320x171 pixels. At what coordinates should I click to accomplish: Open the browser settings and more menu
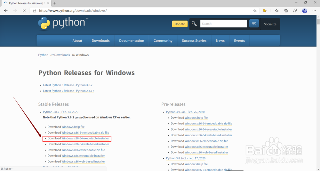314,11
